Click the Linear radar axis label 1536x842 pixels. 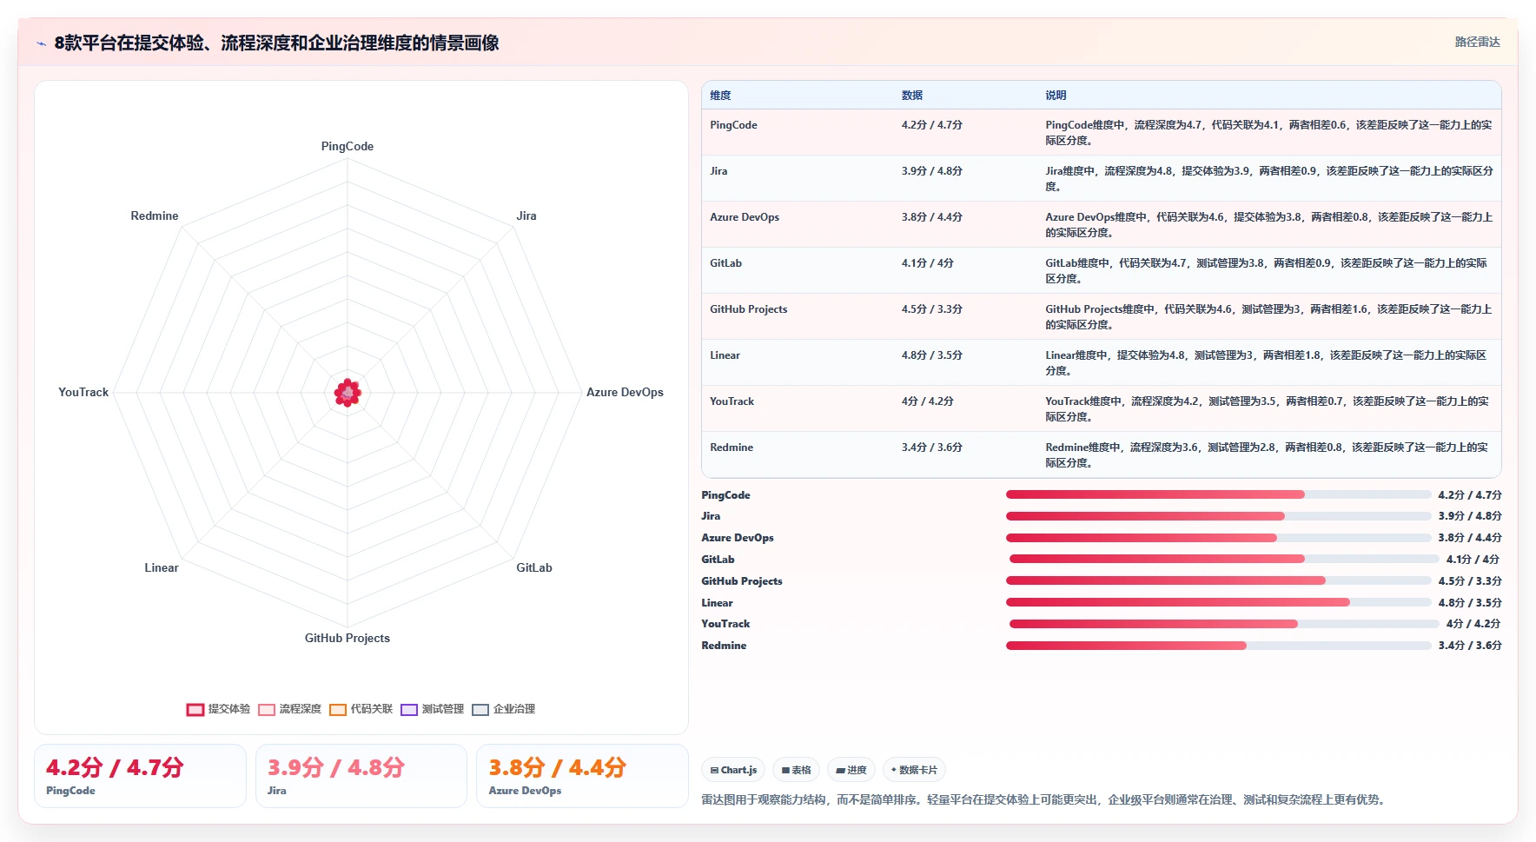point(162,567)
